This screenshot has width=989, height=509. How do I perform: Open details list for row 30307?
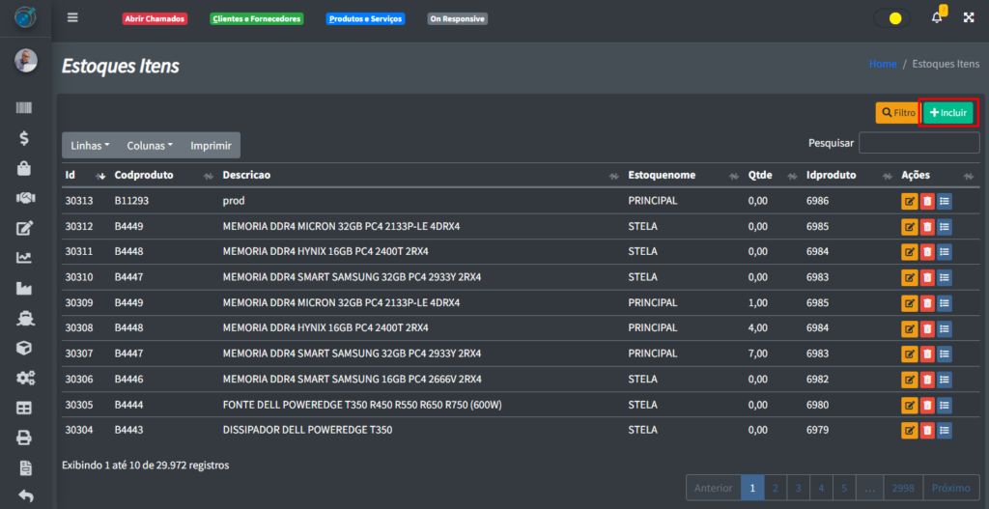(x=944, y=353)
